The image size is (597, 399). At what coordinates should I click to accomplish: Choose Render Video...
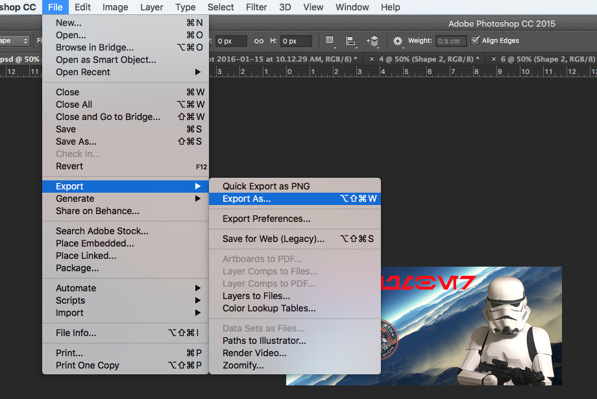295,353
